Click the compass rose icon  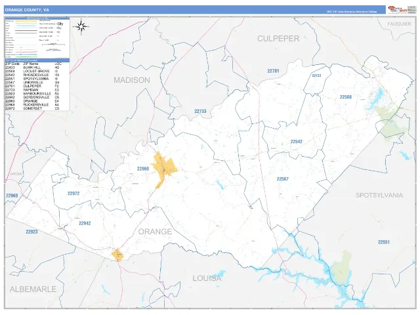(81, 26)
